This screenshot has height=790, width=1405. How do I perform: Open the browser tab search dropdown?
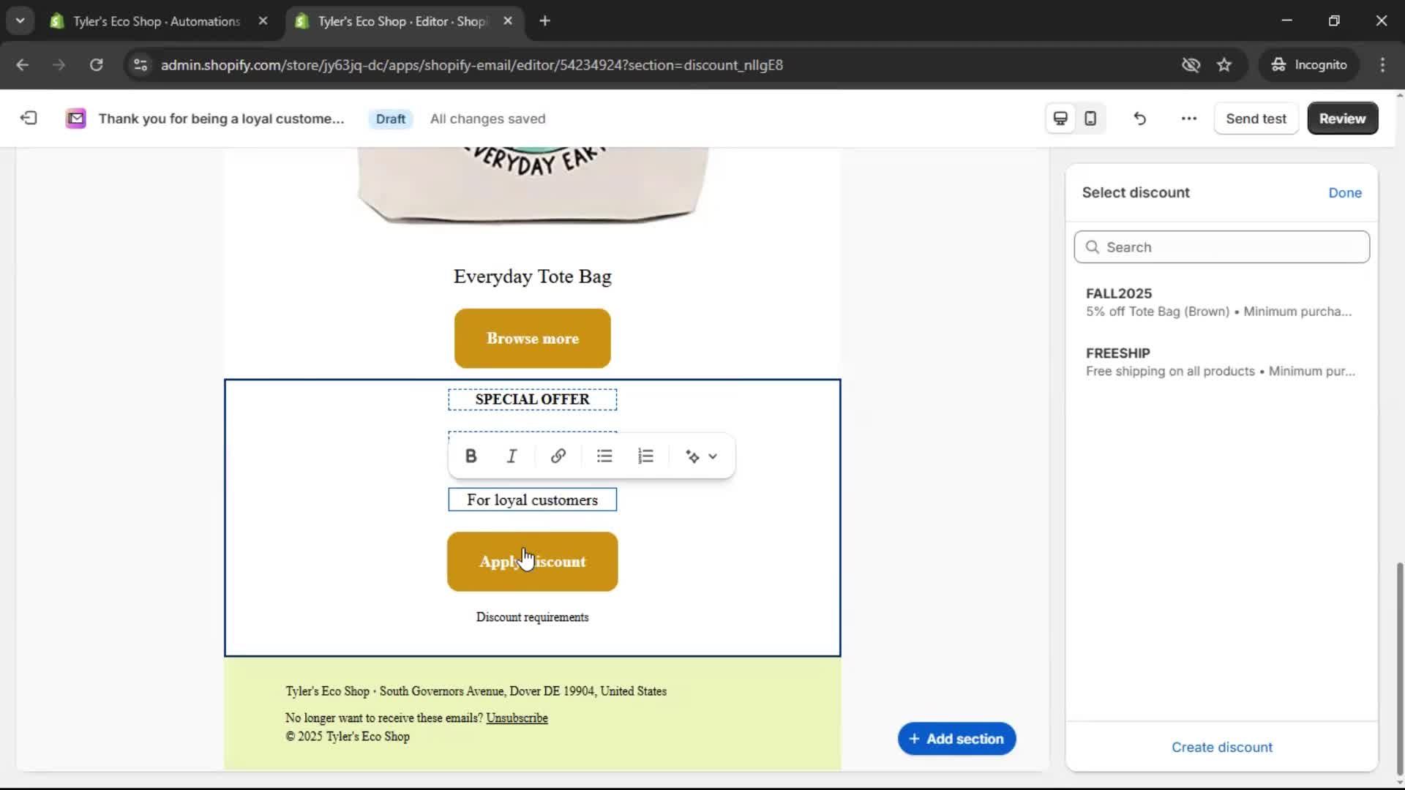tap(20, 20)
